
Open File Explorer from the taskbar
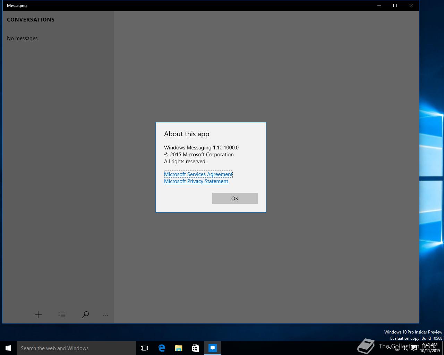point(179,348)
